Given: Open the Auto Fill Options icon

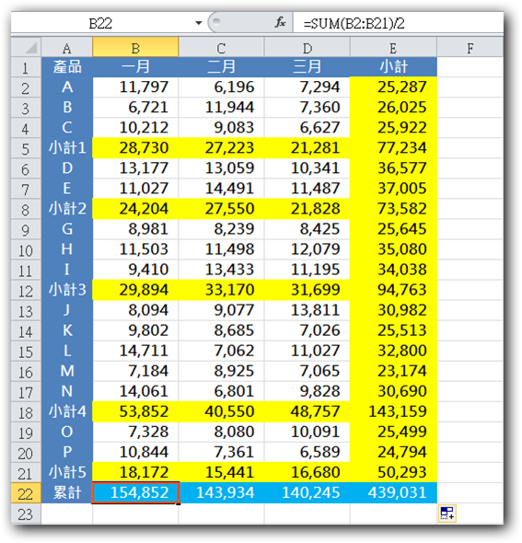Looking at the screenshot, I should click(447, 514).
